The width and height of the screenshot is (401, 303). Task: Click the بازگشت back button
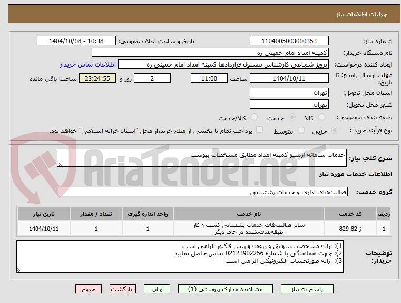click(x=122, y=289)
